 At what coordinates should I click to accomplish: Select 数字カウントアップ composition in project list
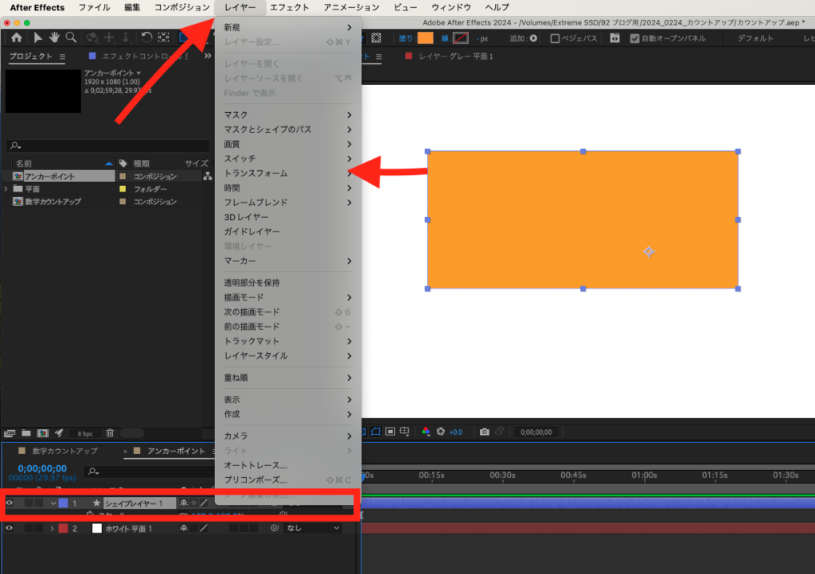point(53,202)
